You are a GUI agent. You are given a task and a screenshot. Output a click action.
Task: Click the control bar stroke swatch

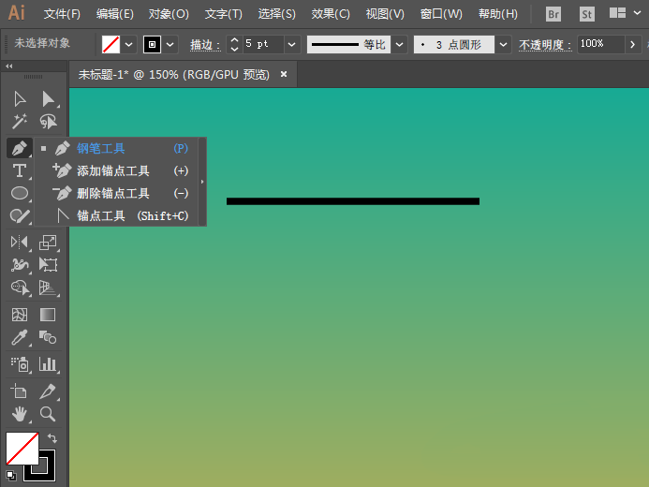(x=152, y=44)
